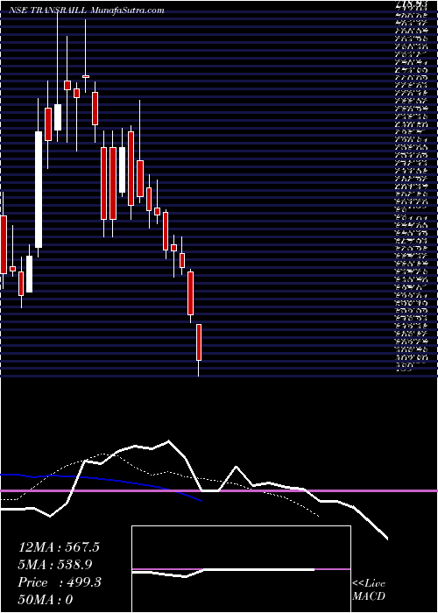Click the horizontal magenta zero line on the indicator

click(x=219, y=490)
